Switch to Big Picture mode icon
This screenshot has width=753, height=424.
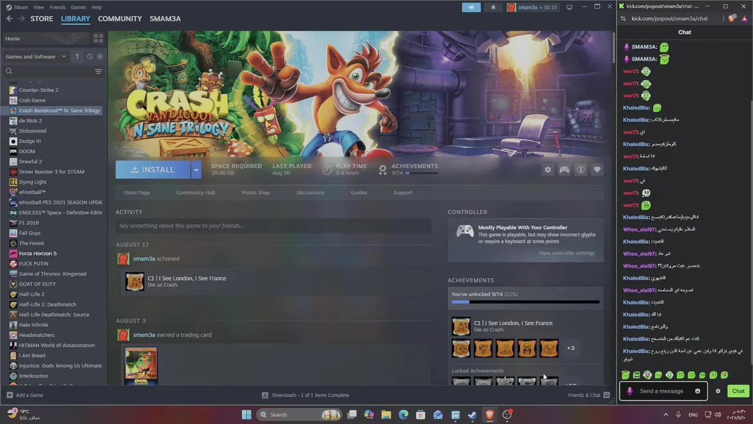tap(569, 7)
